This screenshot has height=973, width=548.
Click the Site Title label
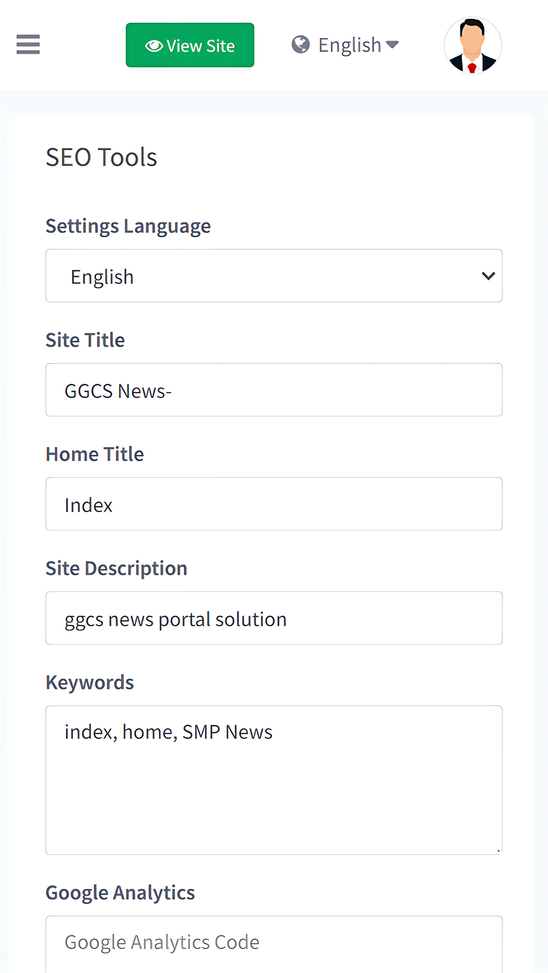click(85, 340)
